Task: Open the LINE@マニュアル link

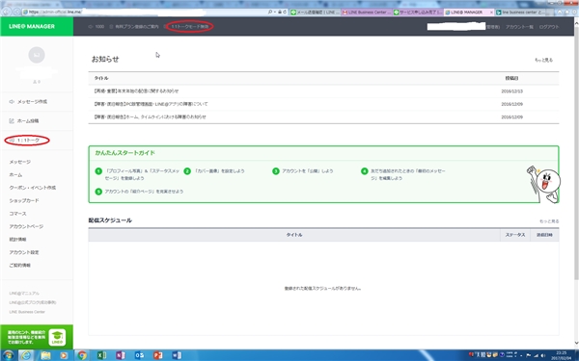Action: point(24,294)
